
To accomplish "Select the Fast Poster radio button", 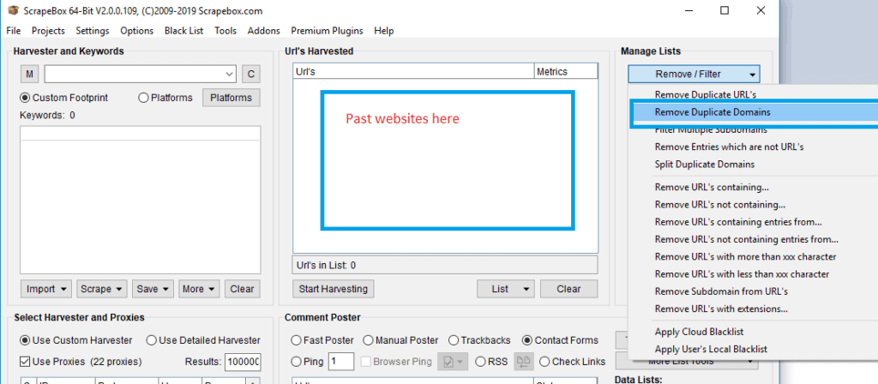I will (x=296, y=339).
